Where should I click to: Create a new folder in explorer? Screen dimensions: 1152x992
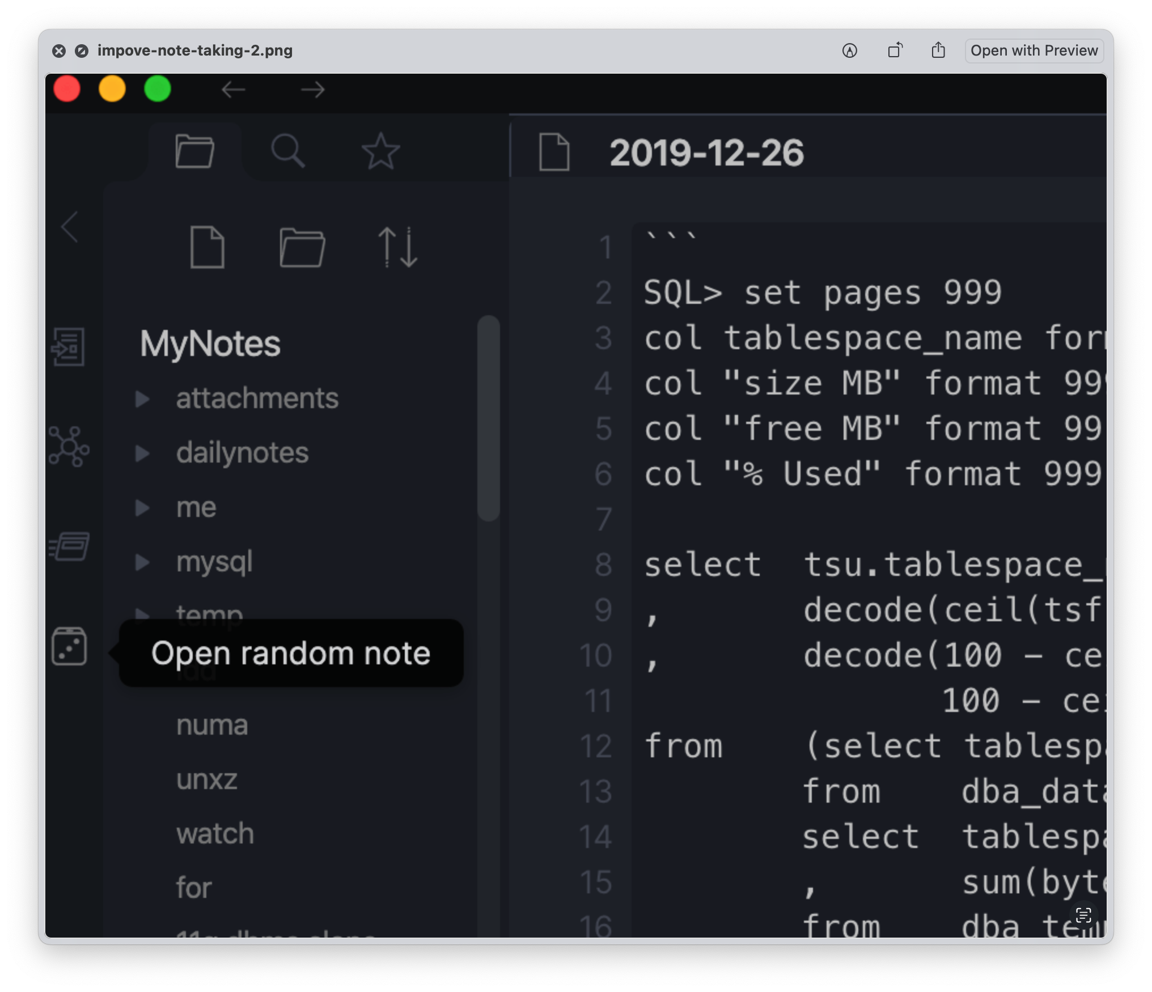coord(302,247)
